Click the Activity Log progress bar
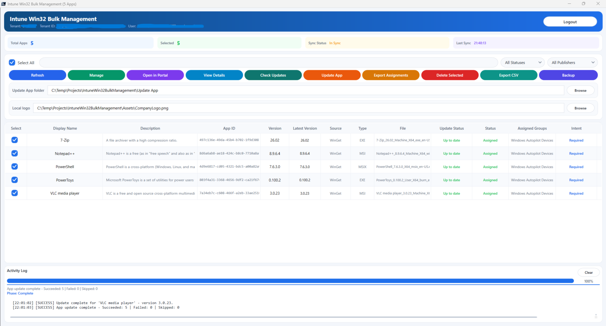This screenshot has height=326, width=606. point(290,281)
